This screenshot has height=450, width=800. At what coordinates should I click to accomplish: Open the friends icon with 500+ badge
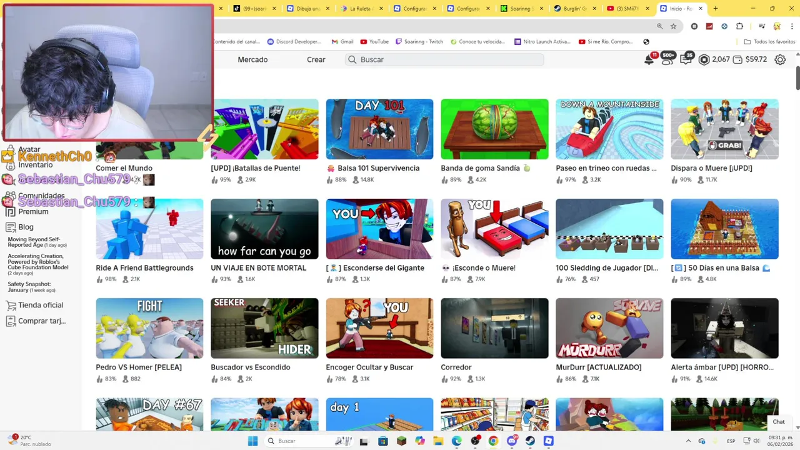(x=667, y=60)
